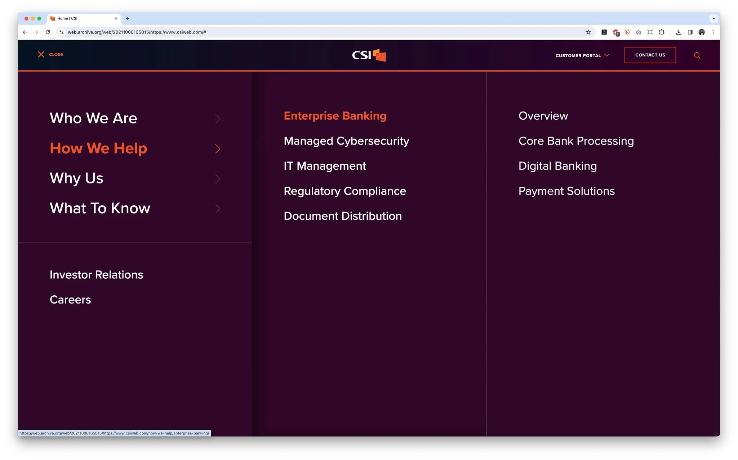738x460 pixels.
Task: Select Managed Cybersecurity menu item
Action: (x=346, y=141)
